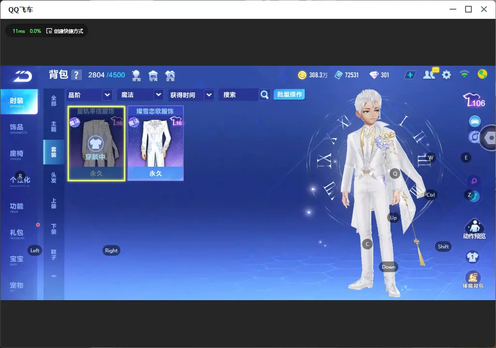The width and height of the screenshot is (496, 348).
Task: Click the 308.3万 gold amount
Action: [x=318, y=75]
